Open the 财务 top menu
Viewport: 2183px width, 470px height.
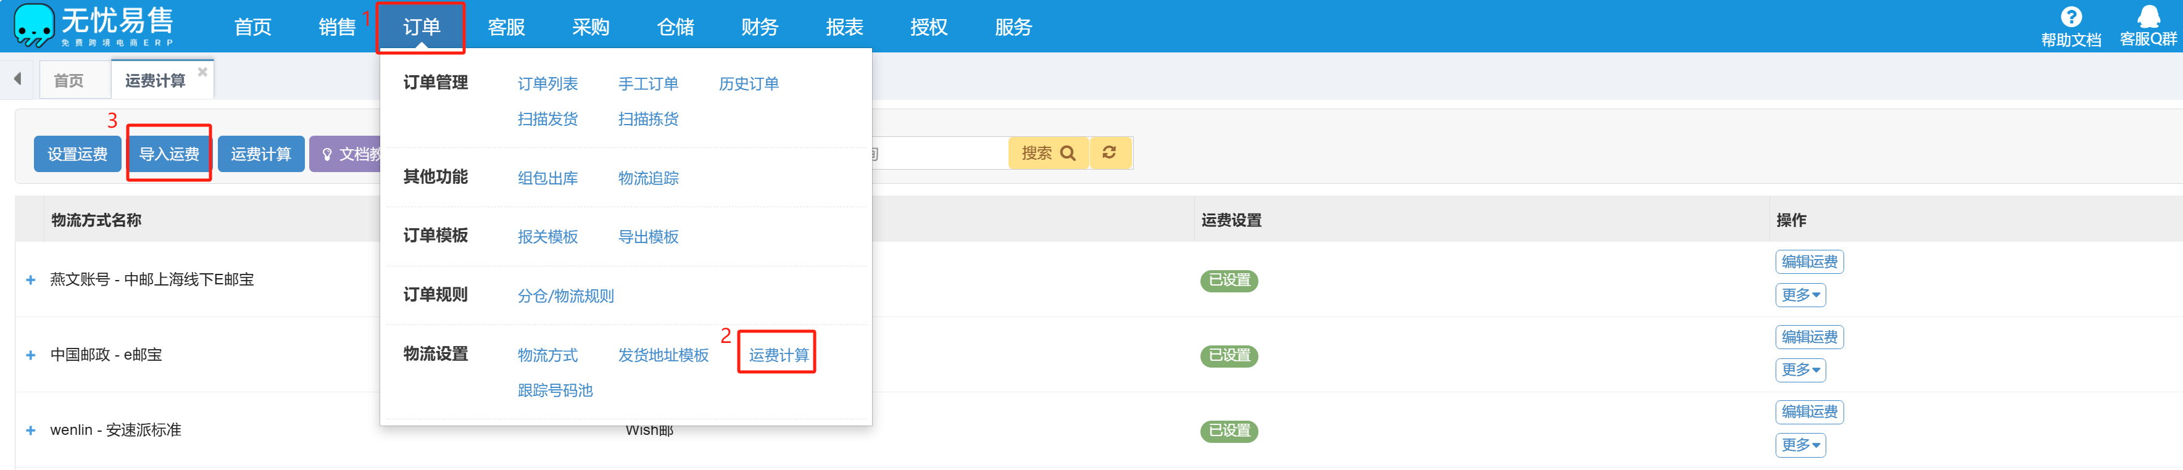click(759, 27)
